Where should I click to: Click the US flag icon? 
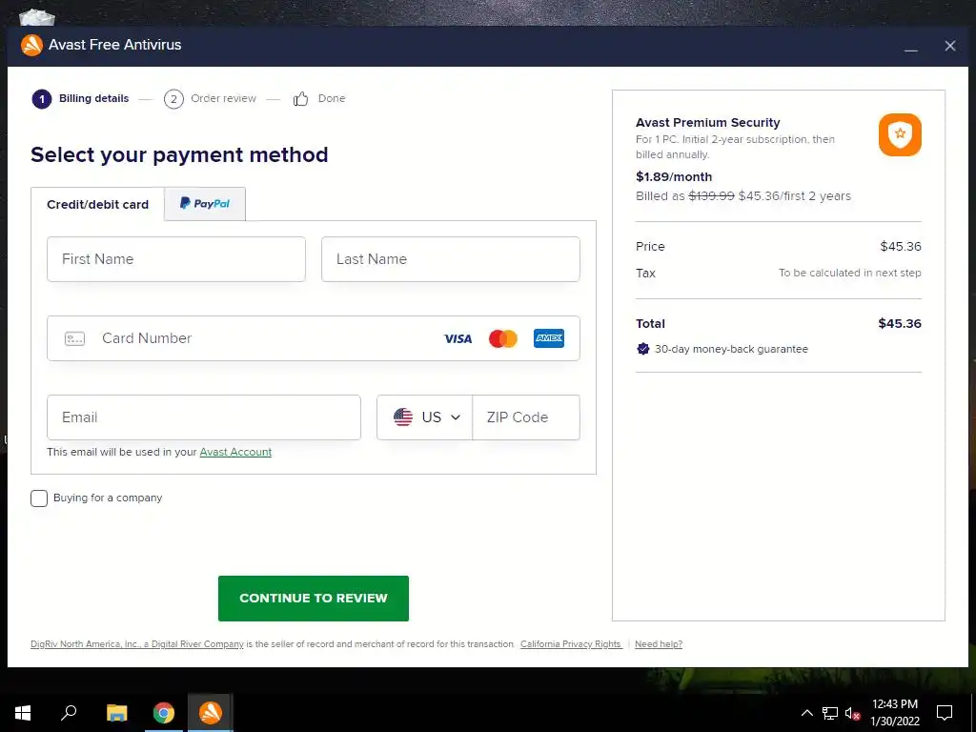(403, 417)
